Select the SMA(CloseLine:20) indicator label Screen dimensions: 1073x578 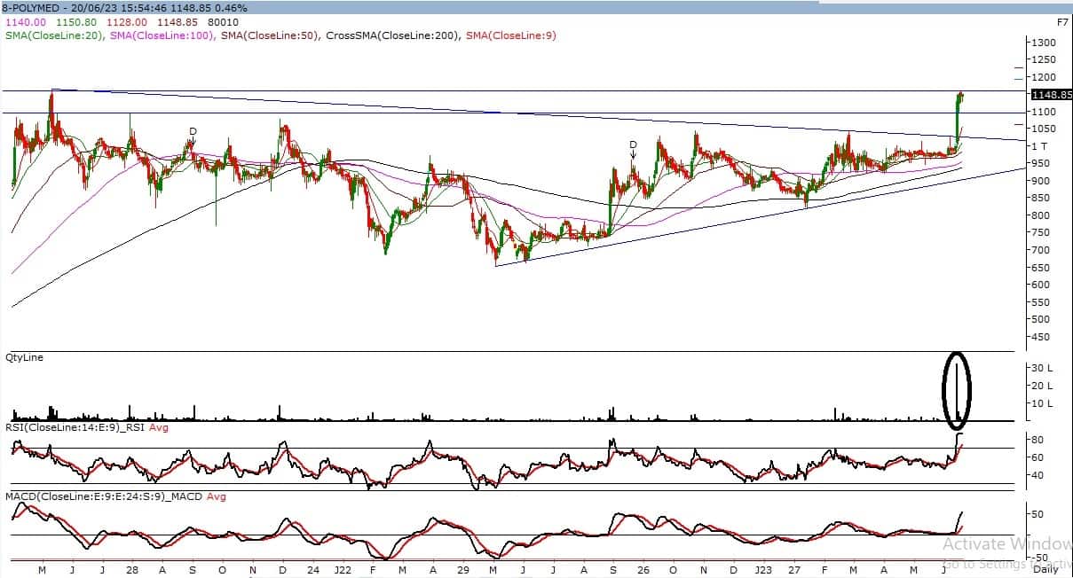(x=54, y=35)
